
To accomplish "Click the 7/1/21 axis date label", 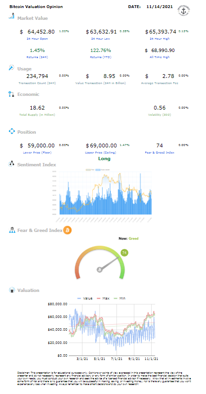I will point(116,359).
